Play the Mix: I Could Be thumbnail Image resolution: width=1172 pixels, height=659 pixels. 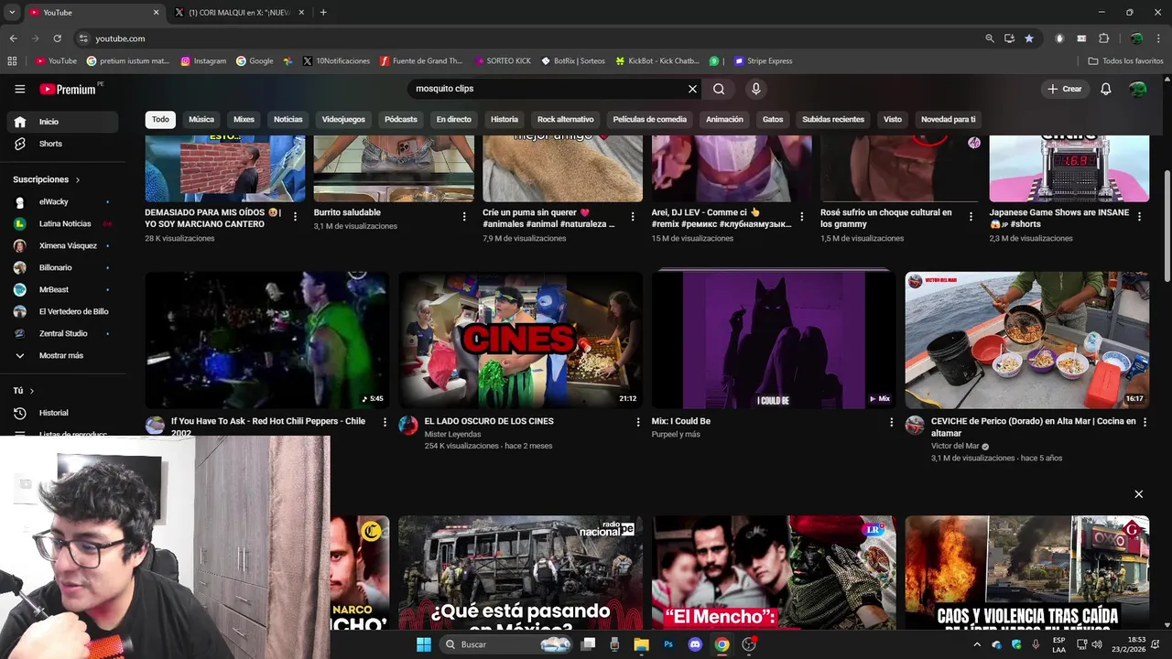pyautogui.click(x=774, y=340)
